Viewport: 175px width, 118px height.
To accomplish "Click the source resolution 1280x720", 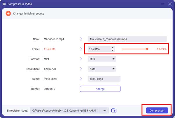I will pyautogui.click(x=50, y=69).
